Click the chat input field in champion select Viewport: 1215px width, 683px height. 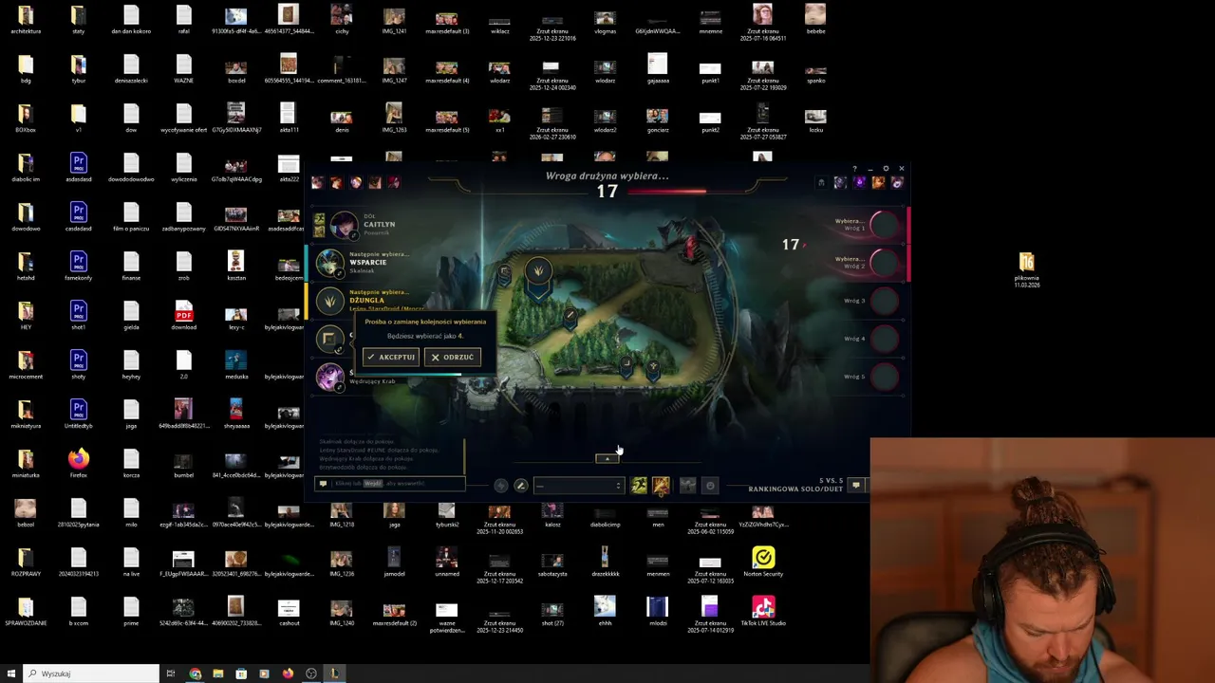pos(390,484)
